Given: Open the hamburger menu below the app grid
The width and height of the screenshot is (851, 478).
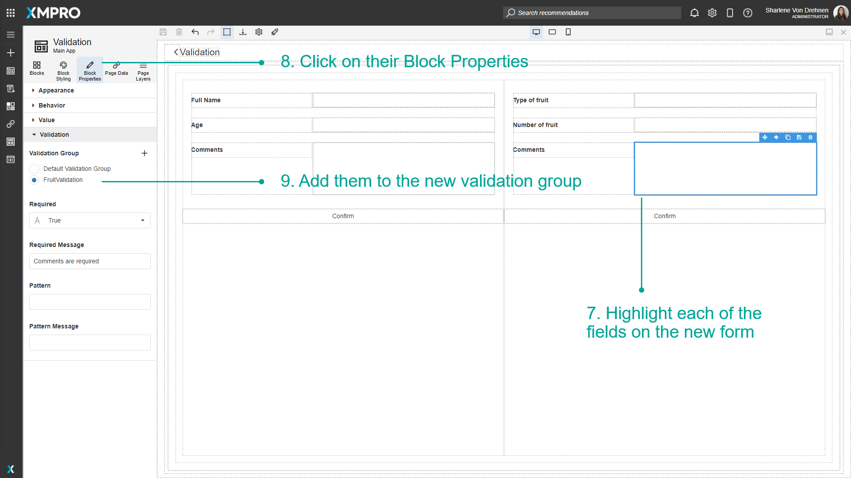Looking at the screenshot, I should [11, 34].
